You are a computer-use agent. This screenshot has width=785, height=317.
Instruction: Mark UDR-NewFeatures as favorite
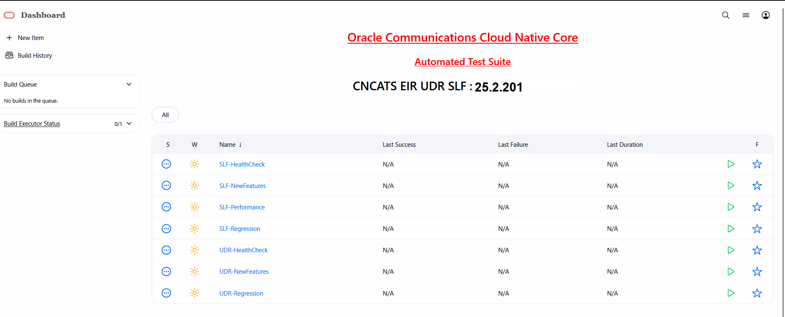[x=757, y=272]
